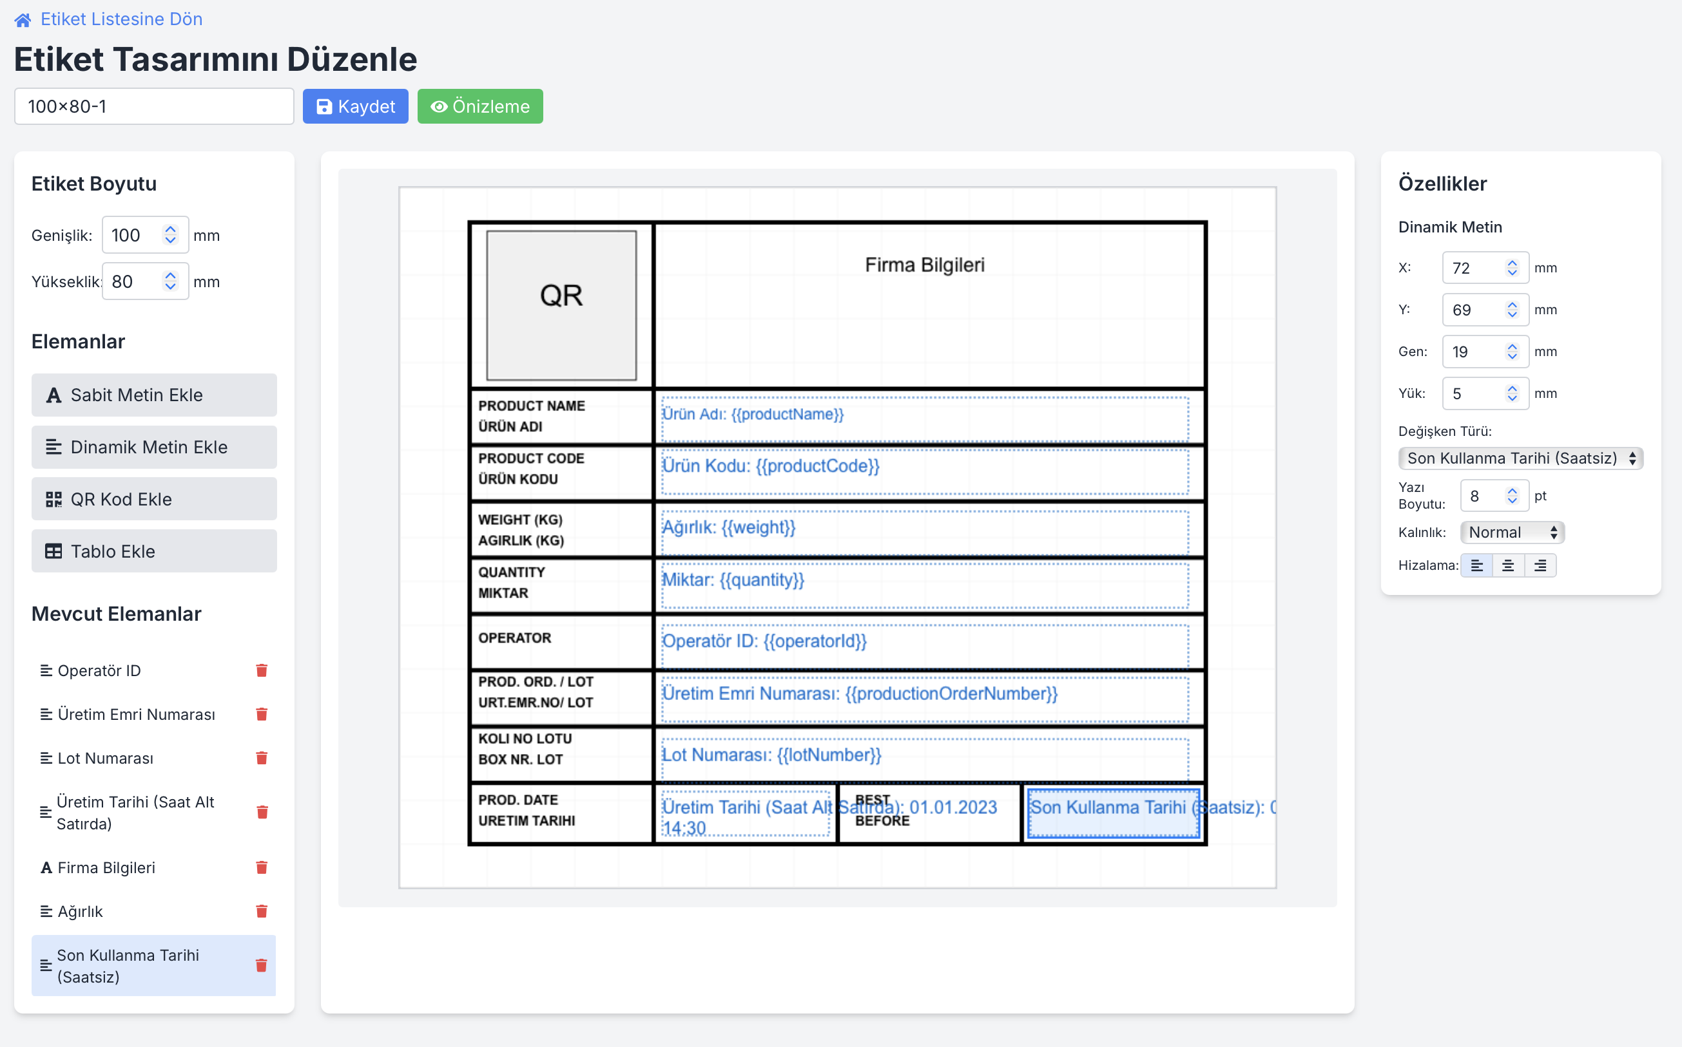Adjust the Yazı Boyutu font size stepper

coord(1511,496)
